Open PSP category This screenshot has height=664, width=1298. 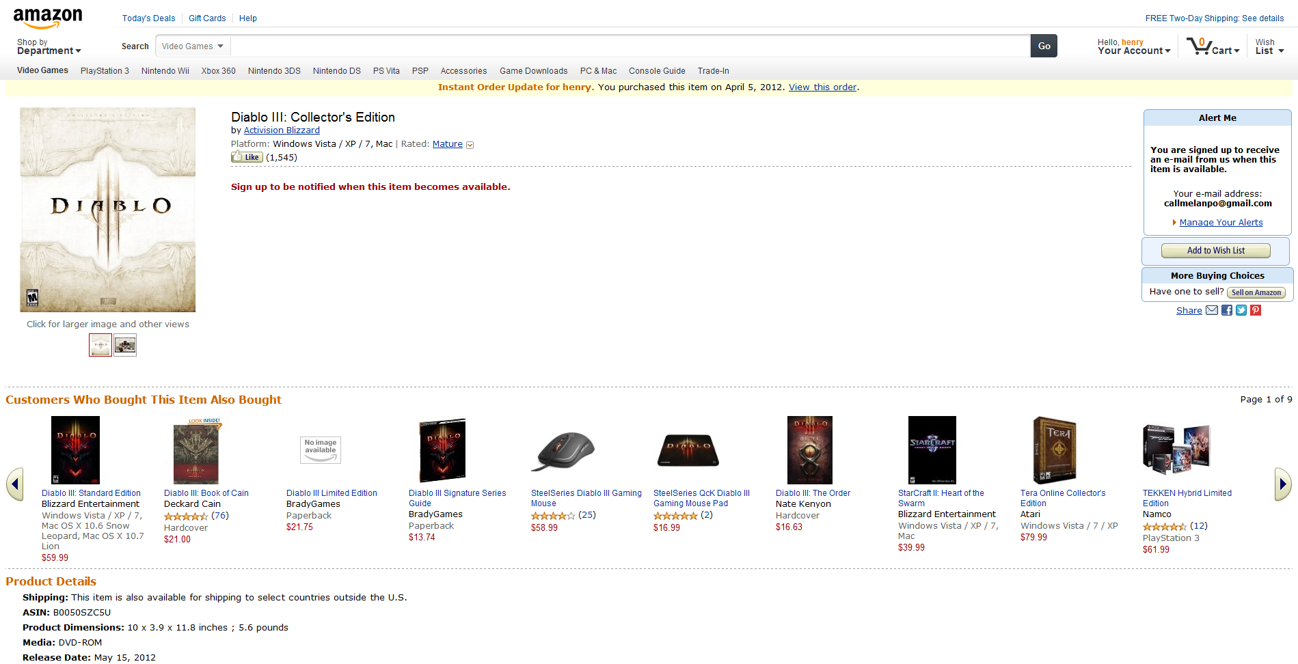click(420, 71)
